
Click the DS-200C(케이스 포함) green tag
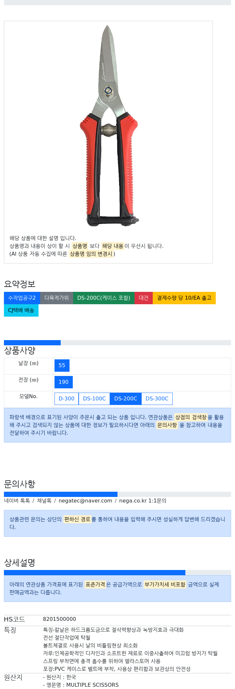tap(104, 298)
